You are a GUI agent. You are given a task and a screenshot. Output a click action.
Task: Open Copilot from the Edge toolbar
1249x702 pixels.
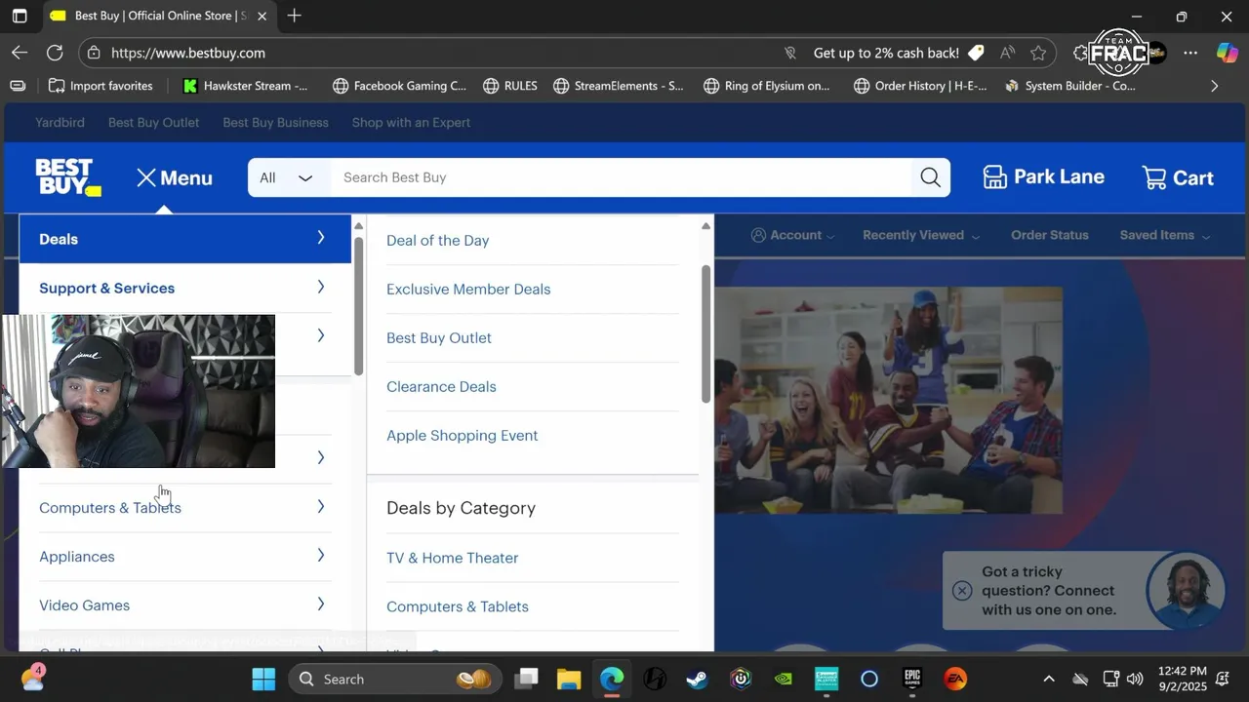pyautogui.click(x=1227, y=53)
